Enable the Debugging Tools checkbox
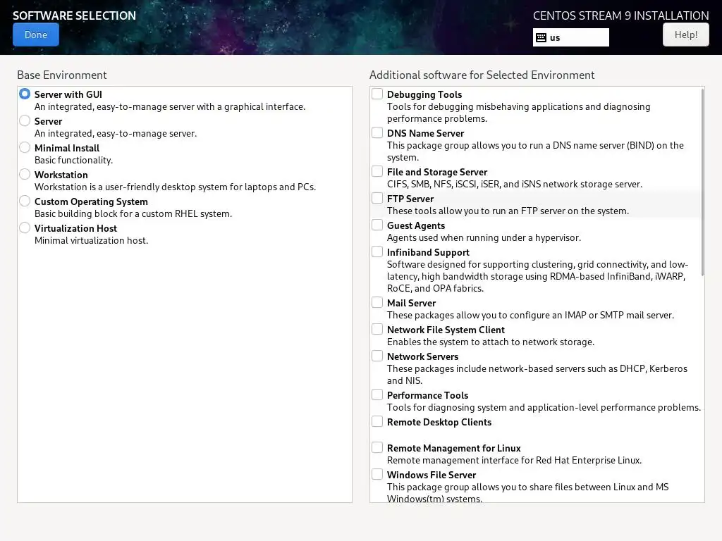 click(x=377, y=94)
